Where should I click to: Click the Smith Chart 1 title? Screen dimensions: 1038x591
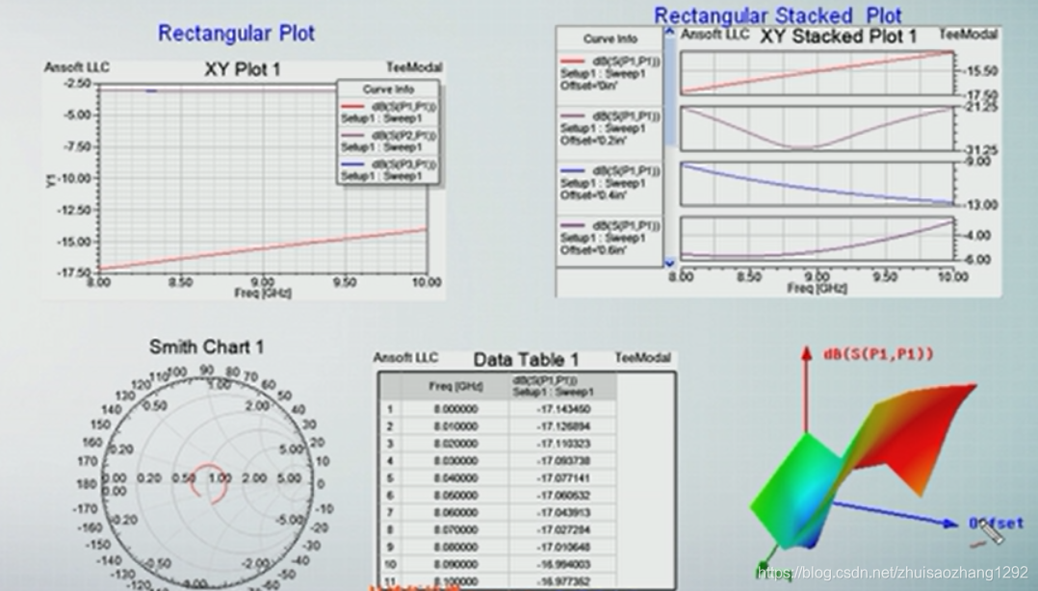tap(206, 347)
